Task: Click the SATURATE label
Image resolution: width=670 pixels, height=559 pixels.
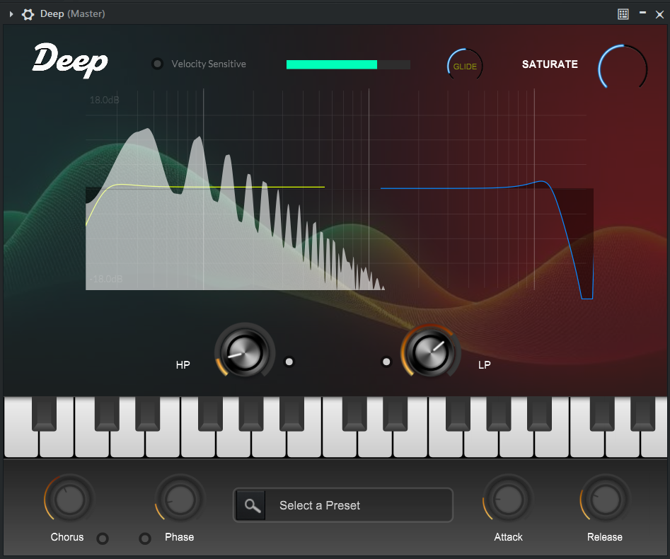Action: pos(550,64)
